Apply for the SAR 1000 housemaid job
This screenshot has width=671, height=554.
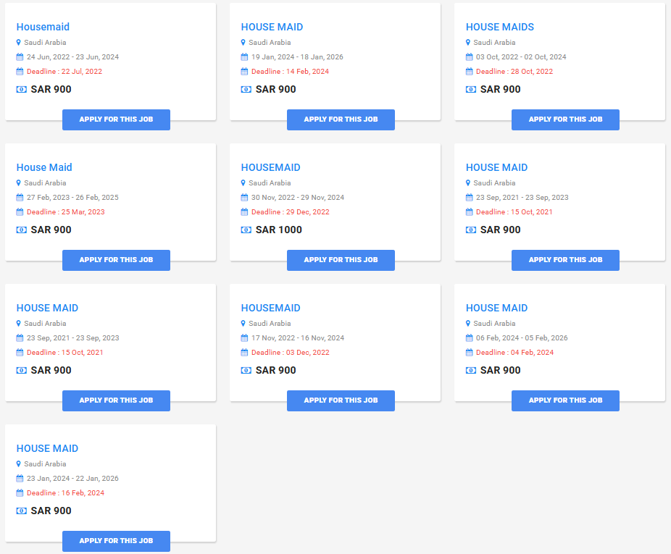click(341, 260)
